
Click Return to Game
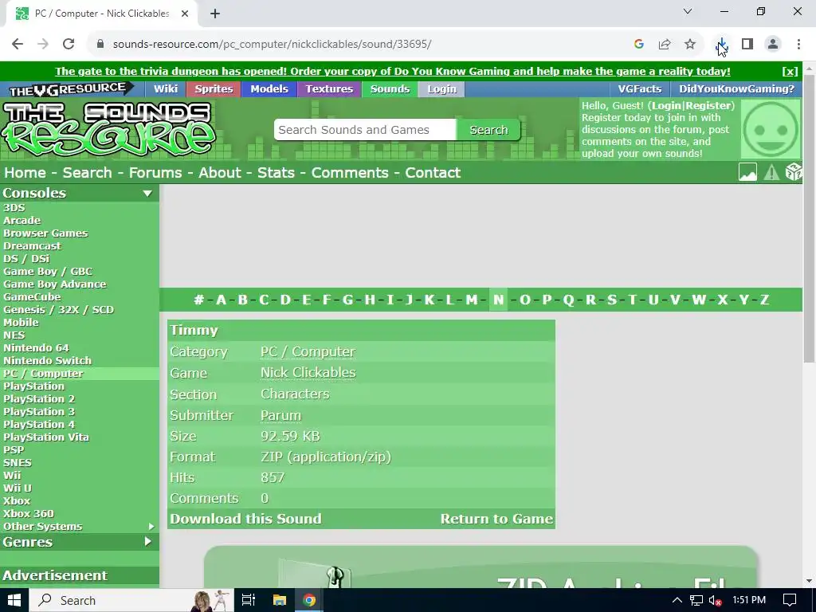496,519
